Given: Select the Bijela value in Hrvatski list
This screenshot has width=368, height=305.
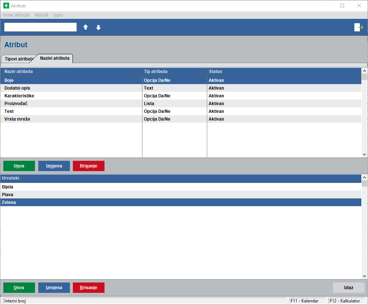Looking at the screenshot, I should (8, 187).
